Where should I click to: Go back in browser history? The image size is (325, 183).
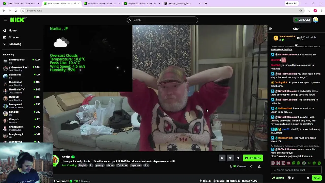[4, 11]
